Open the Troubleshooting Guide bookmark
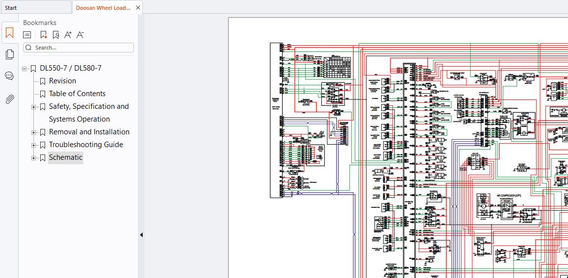Image resolution: width=568 pixels, height=278 pixels. (x=86, y=145)
